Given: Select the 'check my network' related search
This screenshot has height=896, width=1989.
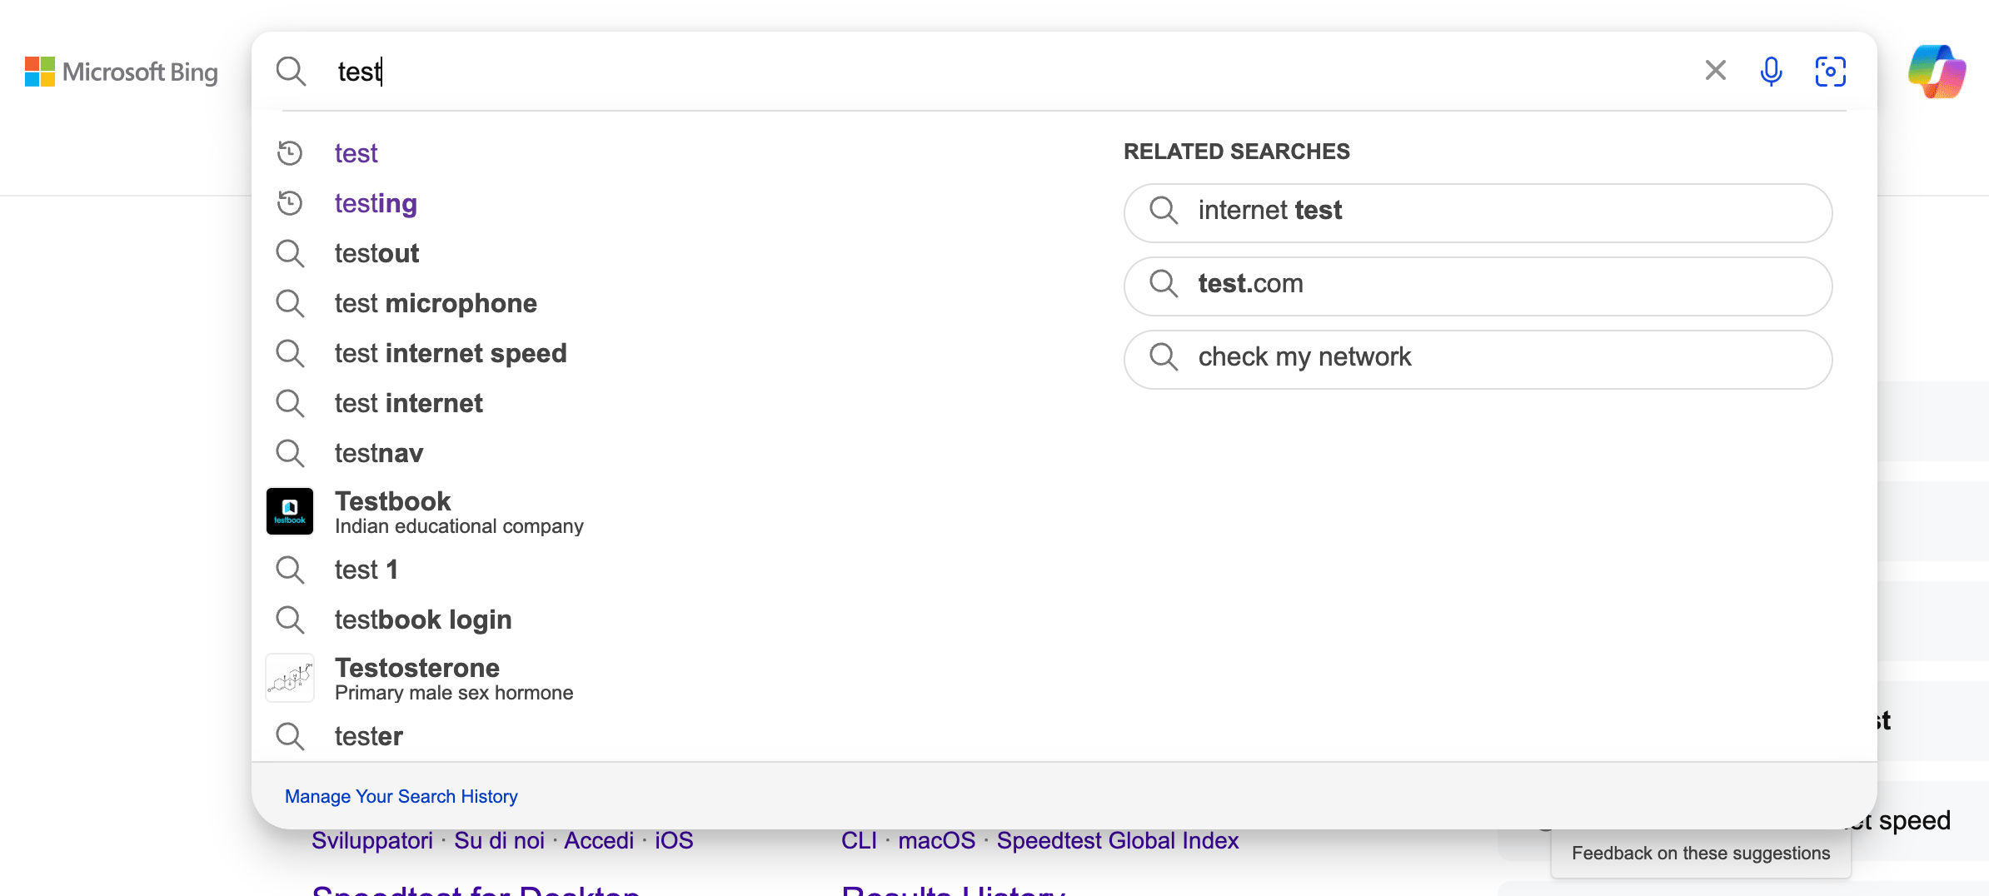Looking at the screenshot, I should tap(1477, 358).
